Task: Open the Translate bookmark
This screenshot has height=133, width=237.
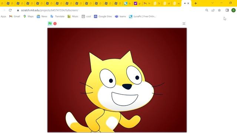Action: click(57, 16)
